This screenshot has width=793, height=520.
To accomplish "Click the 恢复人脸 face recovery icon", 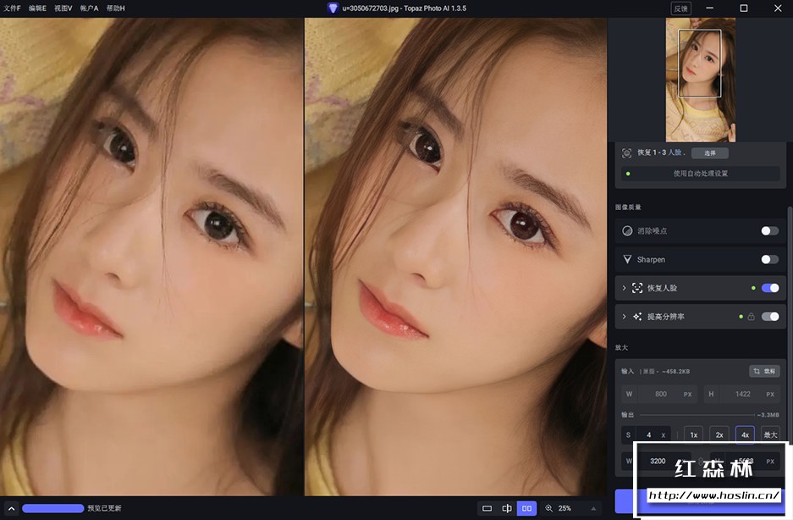I will tap(637, 288).
